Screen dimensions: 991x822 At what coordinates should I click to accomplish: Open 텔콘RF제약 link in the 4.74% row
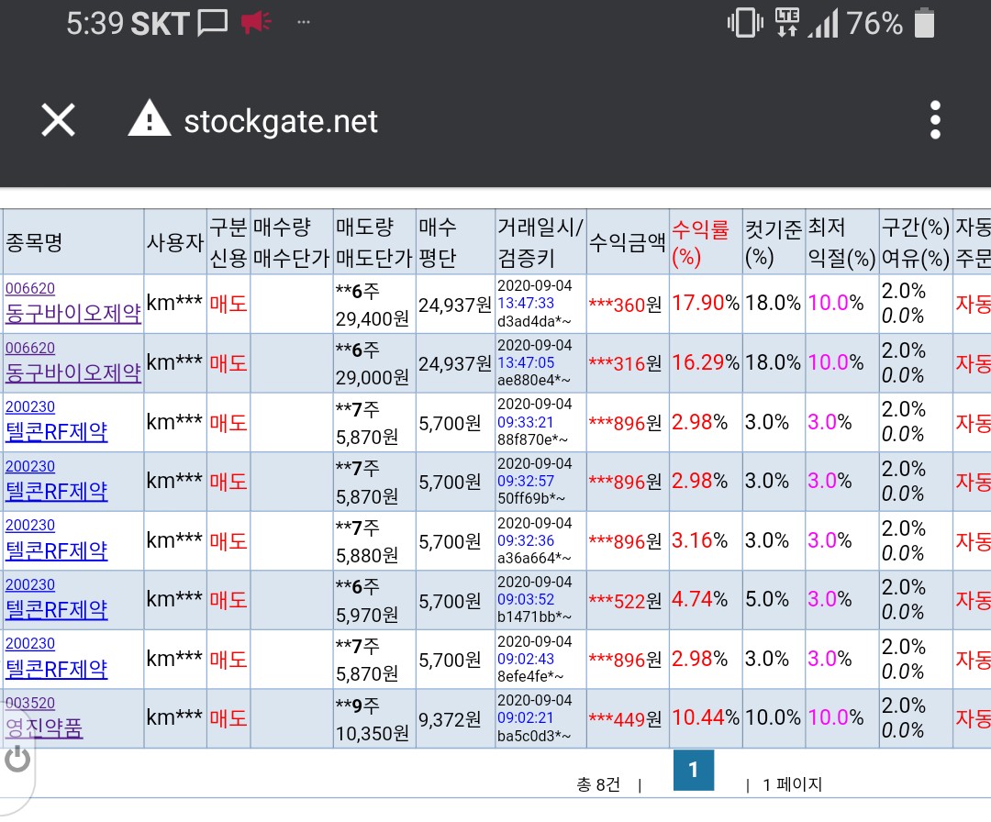click(57, 609)
